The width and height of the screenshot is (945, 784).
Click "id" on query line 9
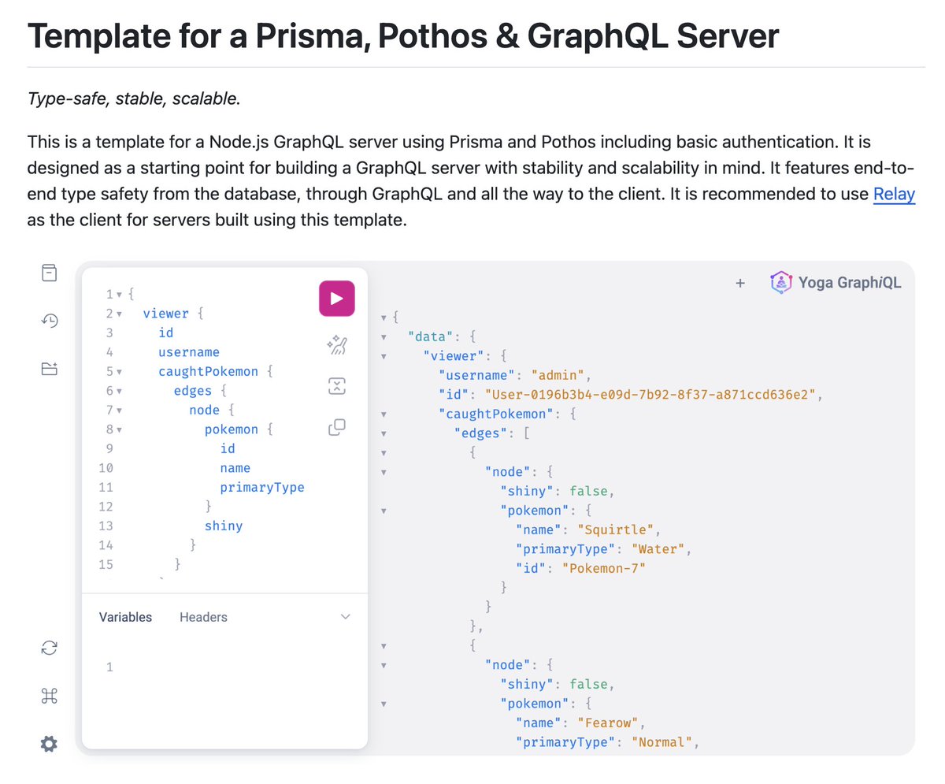click(x=228, y=449)
